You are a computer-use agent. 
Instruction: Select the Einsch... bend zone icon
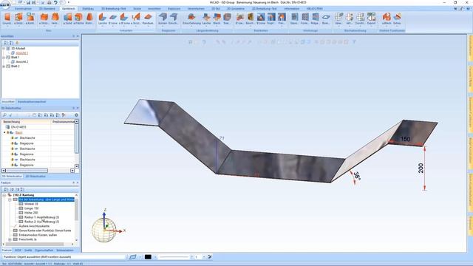[174, 17]
